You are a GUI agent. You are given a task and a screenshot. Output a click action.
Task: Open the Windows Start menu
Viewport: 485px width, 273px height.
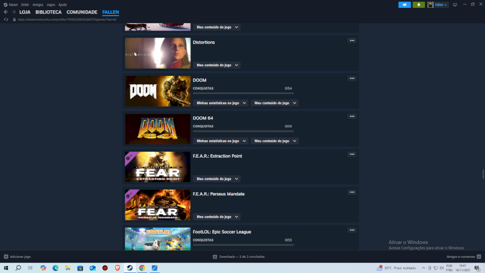6,268
